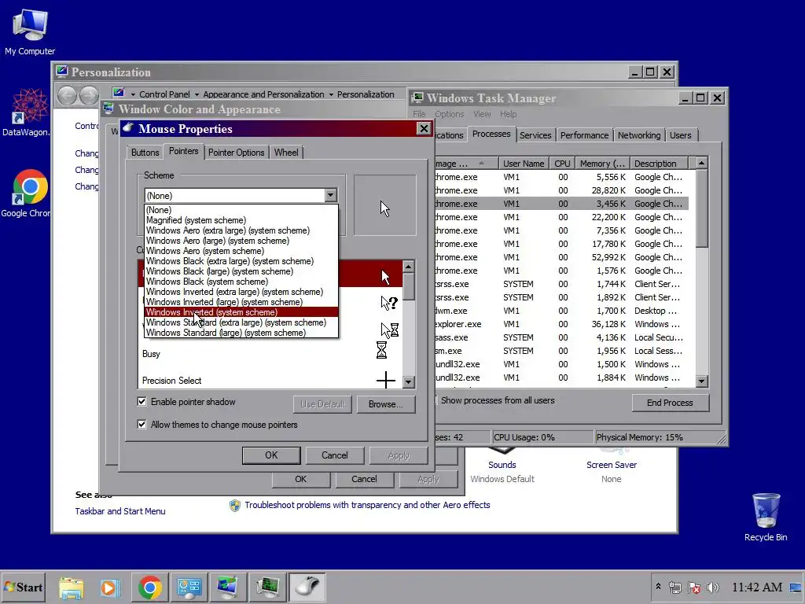Switch to Task Manager Users tab
The width and height of the screenshot is (805, 604).
pos(680,135)
